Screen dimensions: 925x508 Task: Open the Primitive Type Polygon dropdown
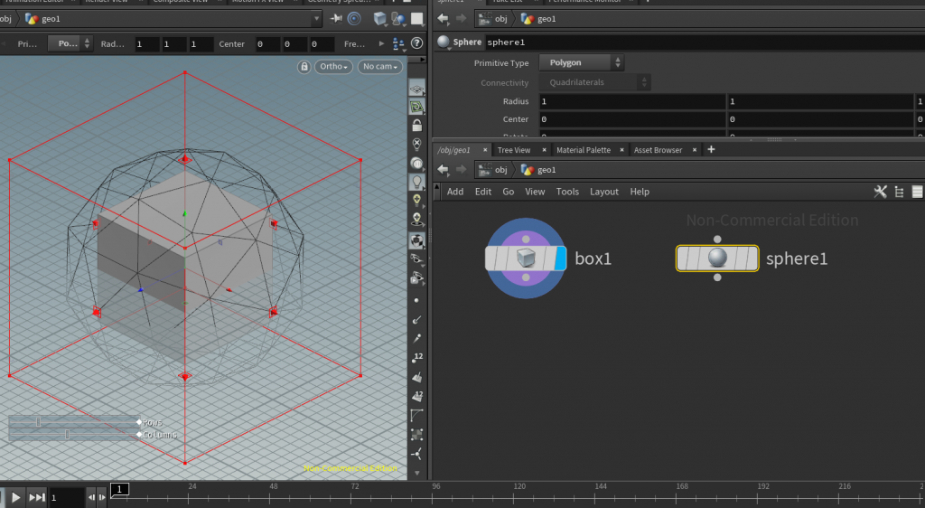[x=582, y=63]
